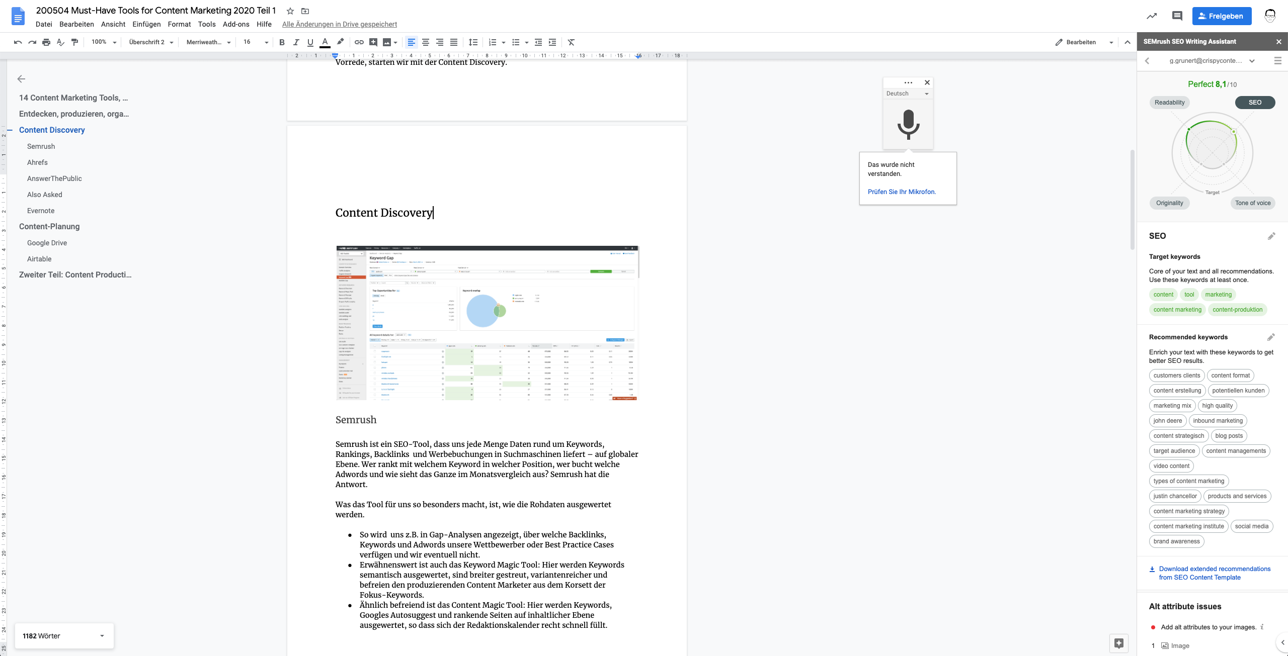The width and height of the screenshot is (1288, 656).
Task: Open the highlight color picker
Action: 340,42
